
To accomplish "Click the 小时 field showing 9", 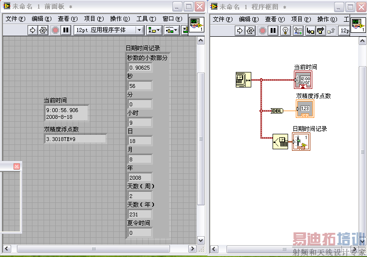I will (x=140, y=123).
